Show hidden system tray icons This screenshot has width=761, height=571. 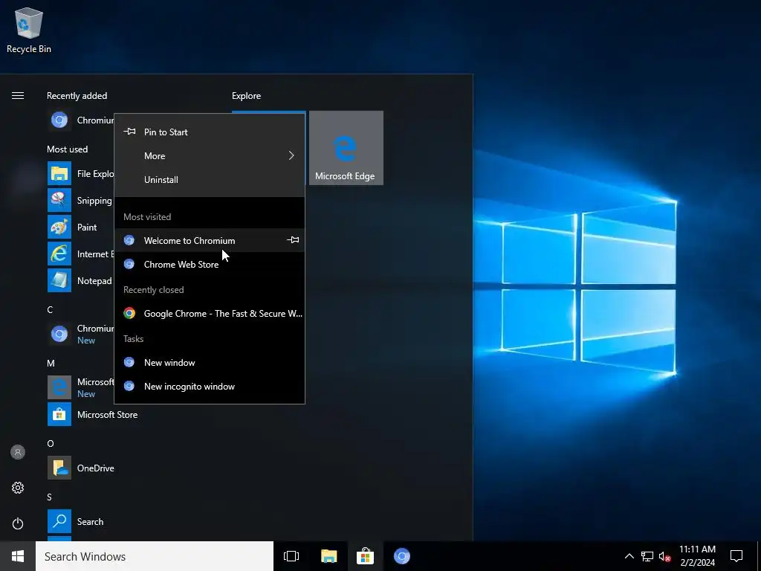click(x=629, y=556)
